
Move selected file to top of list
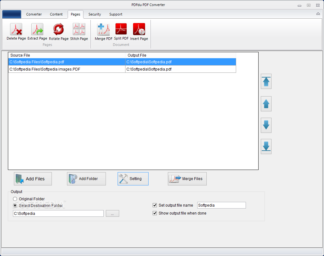(266, 81)
